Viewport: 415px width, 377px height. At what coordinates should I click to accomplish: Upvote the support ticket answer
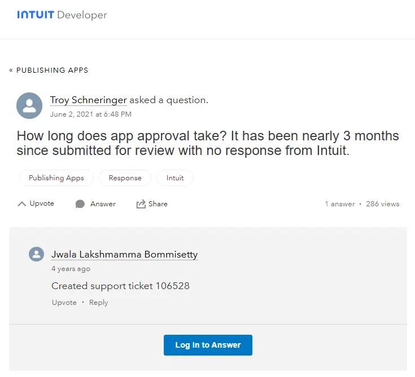pos(64,303)
